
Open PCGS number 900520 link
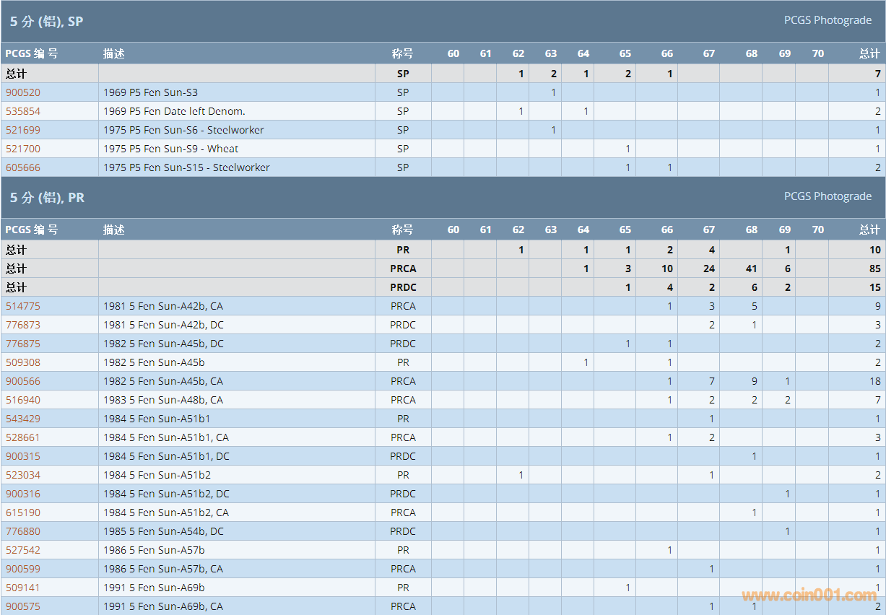[x=23, y=92]
